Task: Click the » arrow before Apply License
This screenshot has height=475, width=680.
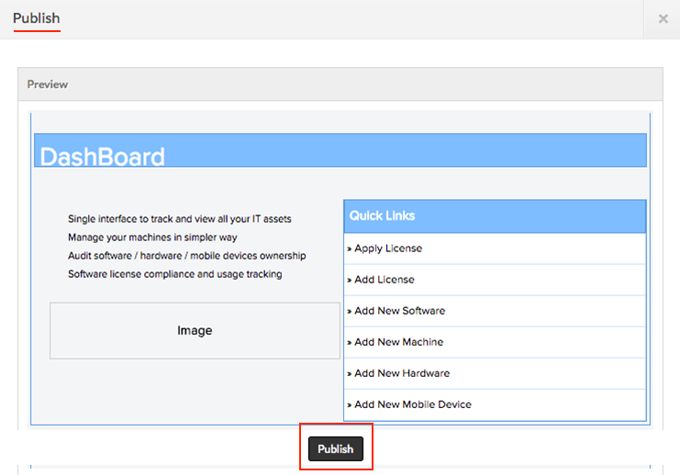Action: (x=350, y=249)
